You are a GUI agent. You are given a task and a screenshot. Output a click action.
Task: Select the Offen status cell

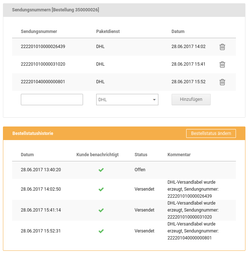click(140, 170)
